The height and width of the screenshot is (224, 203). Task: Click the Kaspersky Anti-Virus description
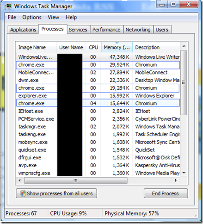click(x=157, y=165)
